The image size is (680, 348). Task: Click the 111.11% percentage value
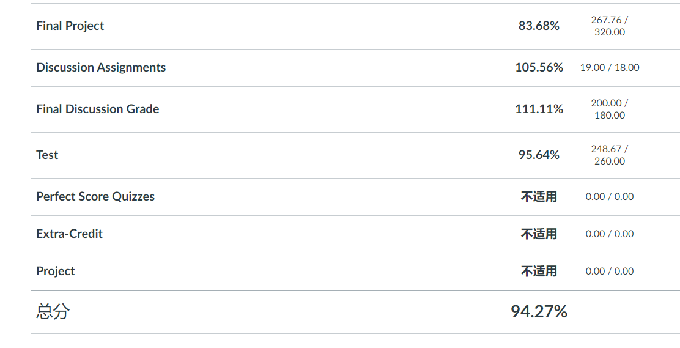point(539,109)
